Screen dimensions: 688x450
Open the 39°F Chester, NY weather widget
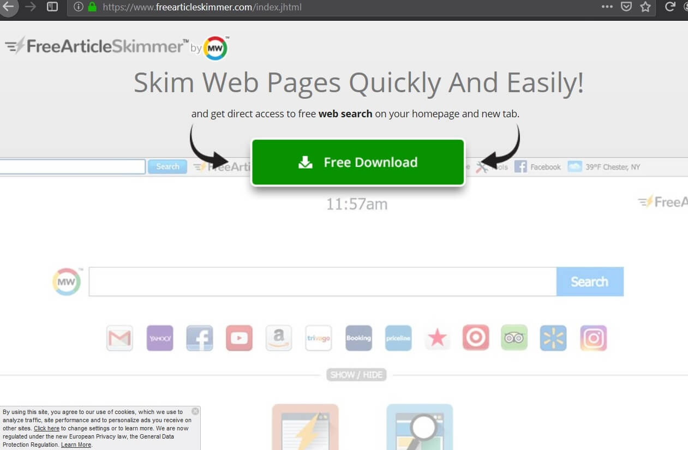[604, 167]
